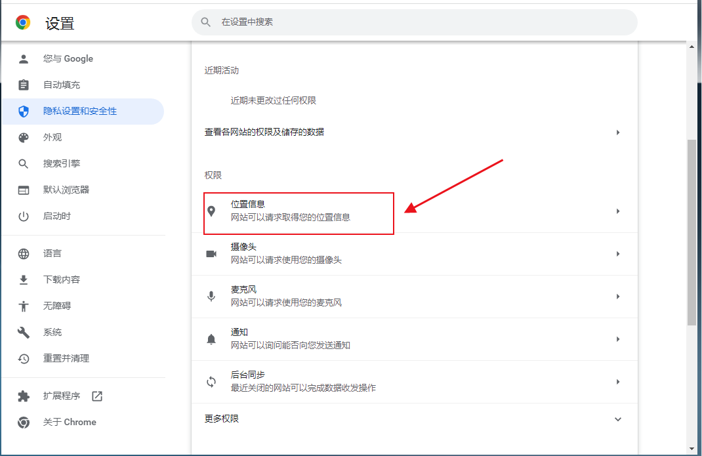Expand 更多权限 section
This screenshot has width=702, height=456.
tap(414, 419)
